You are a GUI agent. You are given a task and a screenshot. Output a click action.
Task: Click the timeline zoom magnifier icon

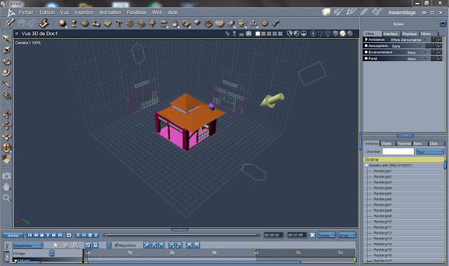tap(76, 246)
